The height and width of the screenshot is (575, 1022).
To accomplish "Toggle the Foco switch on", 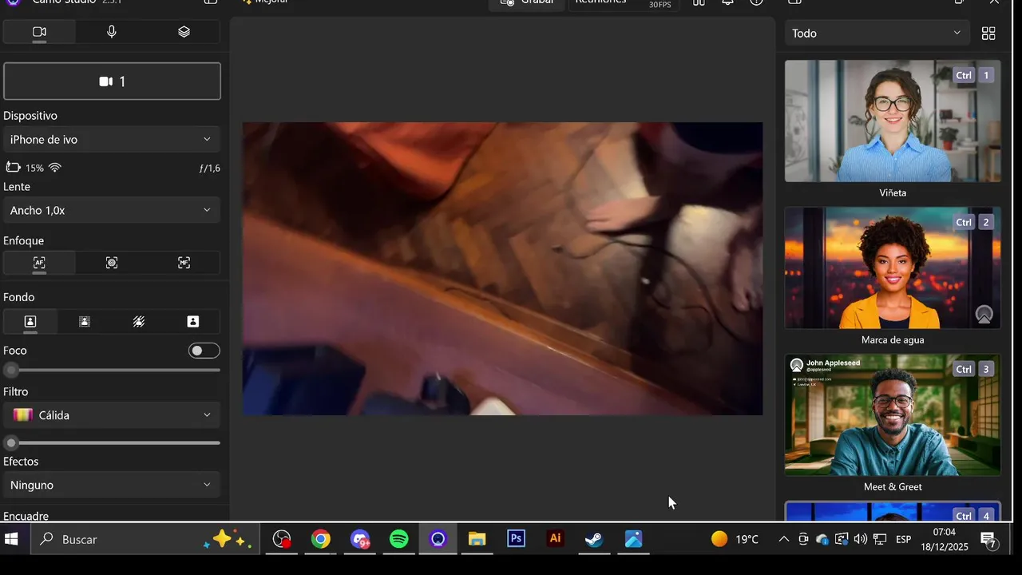I will [x=204, y=351].
